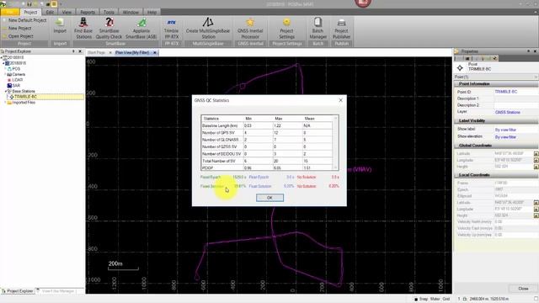Click the Description 1 field
This screenshot has height=303, width=539.
pos(515,98)
